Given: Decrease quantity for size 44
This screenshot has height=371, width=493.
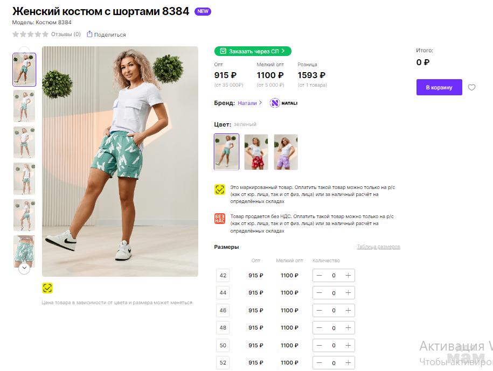Looking at the screenshot, I should click(x=320, y=293).
